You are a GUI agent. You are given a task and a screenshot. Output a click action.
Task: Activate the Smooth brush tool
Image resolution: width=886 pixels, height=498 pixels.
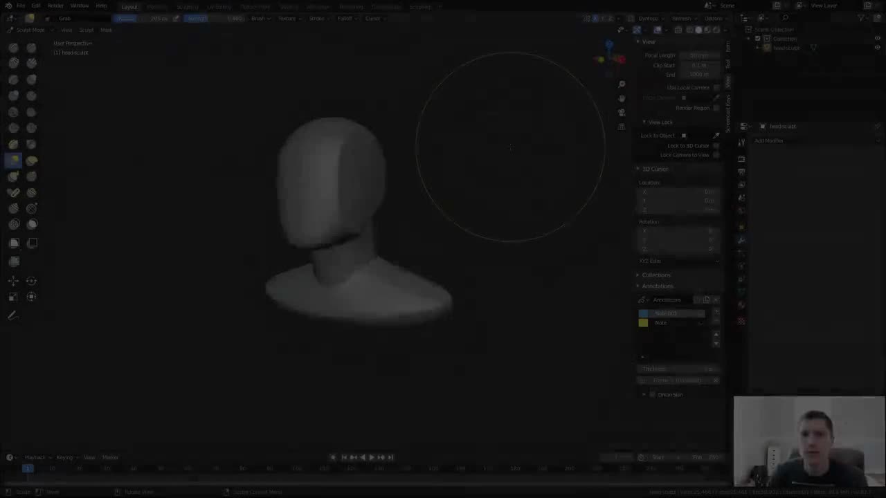[14, 112]
